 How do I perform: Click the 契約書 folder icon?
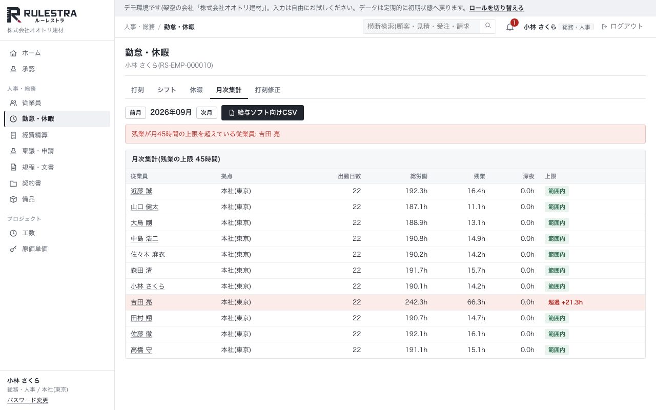point(13,183)
